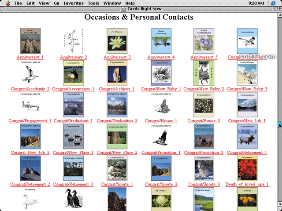Select the Congrat/Promotion 2 link
Image resolution: width=282 pixels, height=211 pixels.
tap(204, 153)
